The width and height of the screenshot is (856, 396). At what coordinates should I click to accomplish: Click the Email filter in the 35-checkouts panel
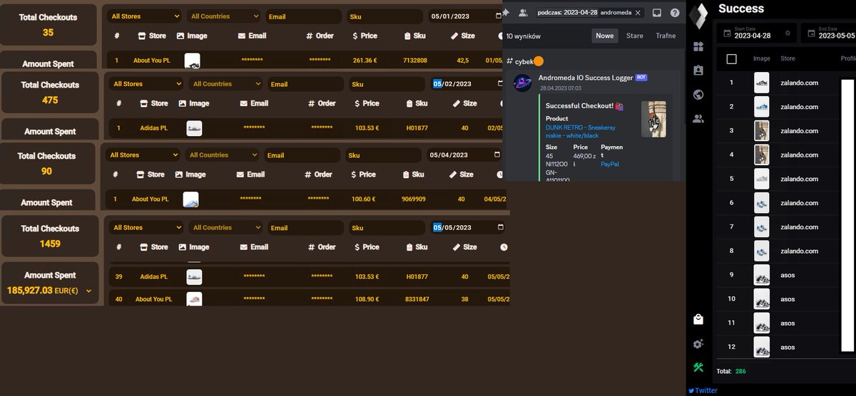[x=305, y=16]
